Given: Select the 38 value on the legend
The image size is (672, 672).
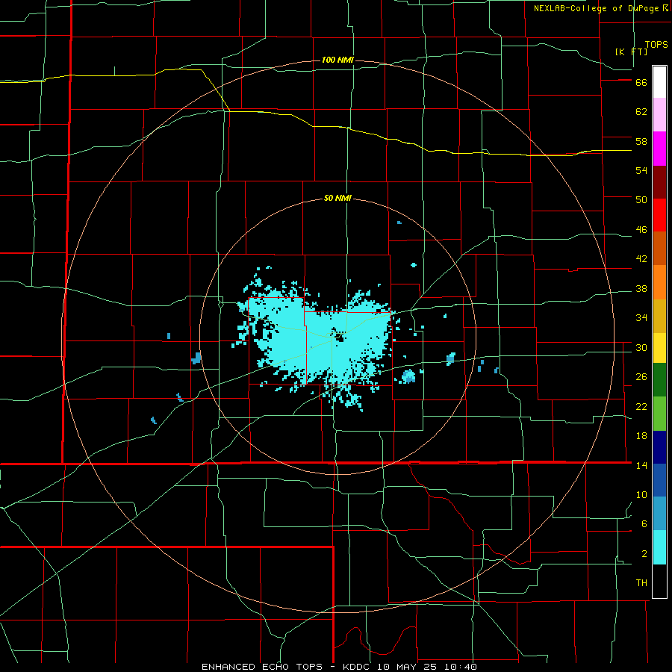Looking at the screenshot, I should (641, 289).
